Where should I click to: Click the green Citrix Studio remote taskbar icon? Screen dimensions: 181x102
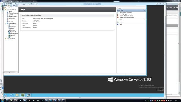tap(23, 95)
